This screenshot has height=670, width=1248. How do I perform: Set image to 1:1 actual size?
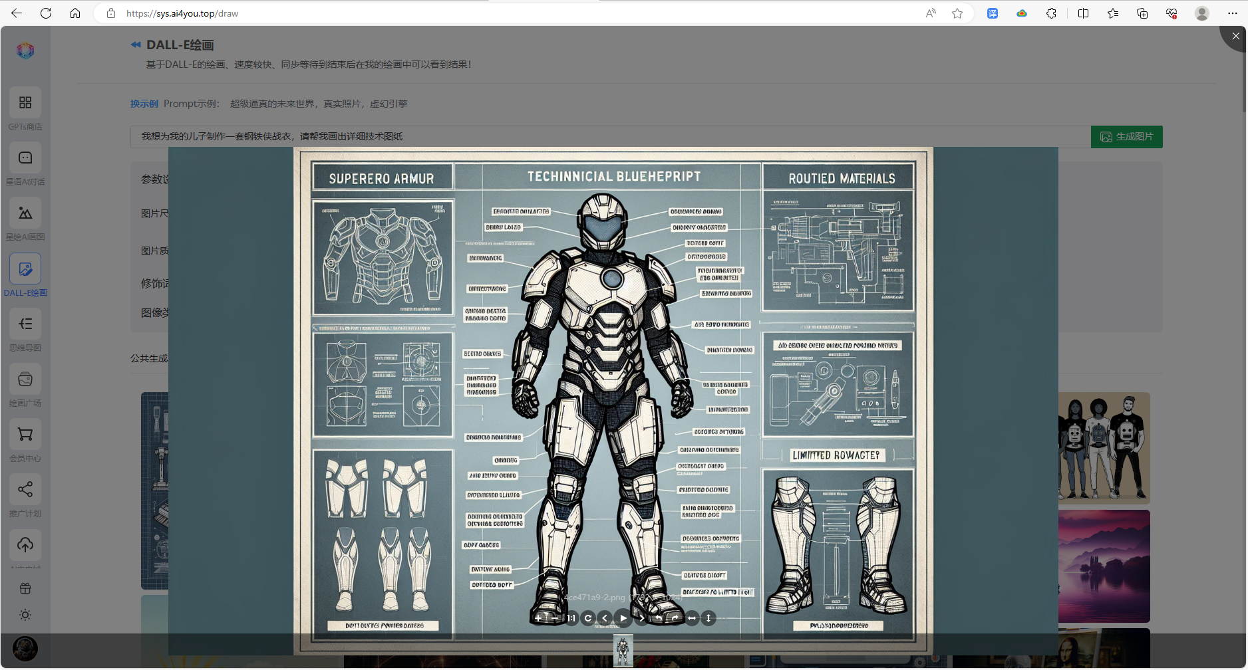click(x=571, y=618)
